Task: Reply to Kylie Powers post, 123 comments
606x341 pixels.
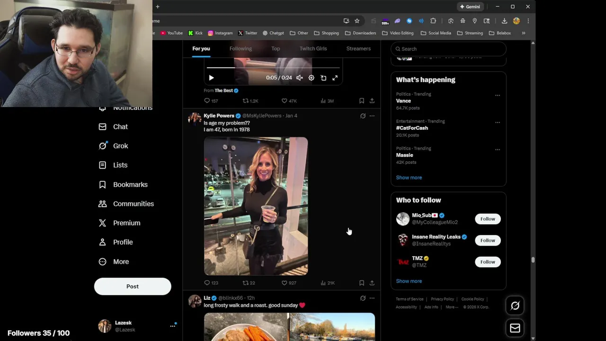Action: tap(211, 283)
